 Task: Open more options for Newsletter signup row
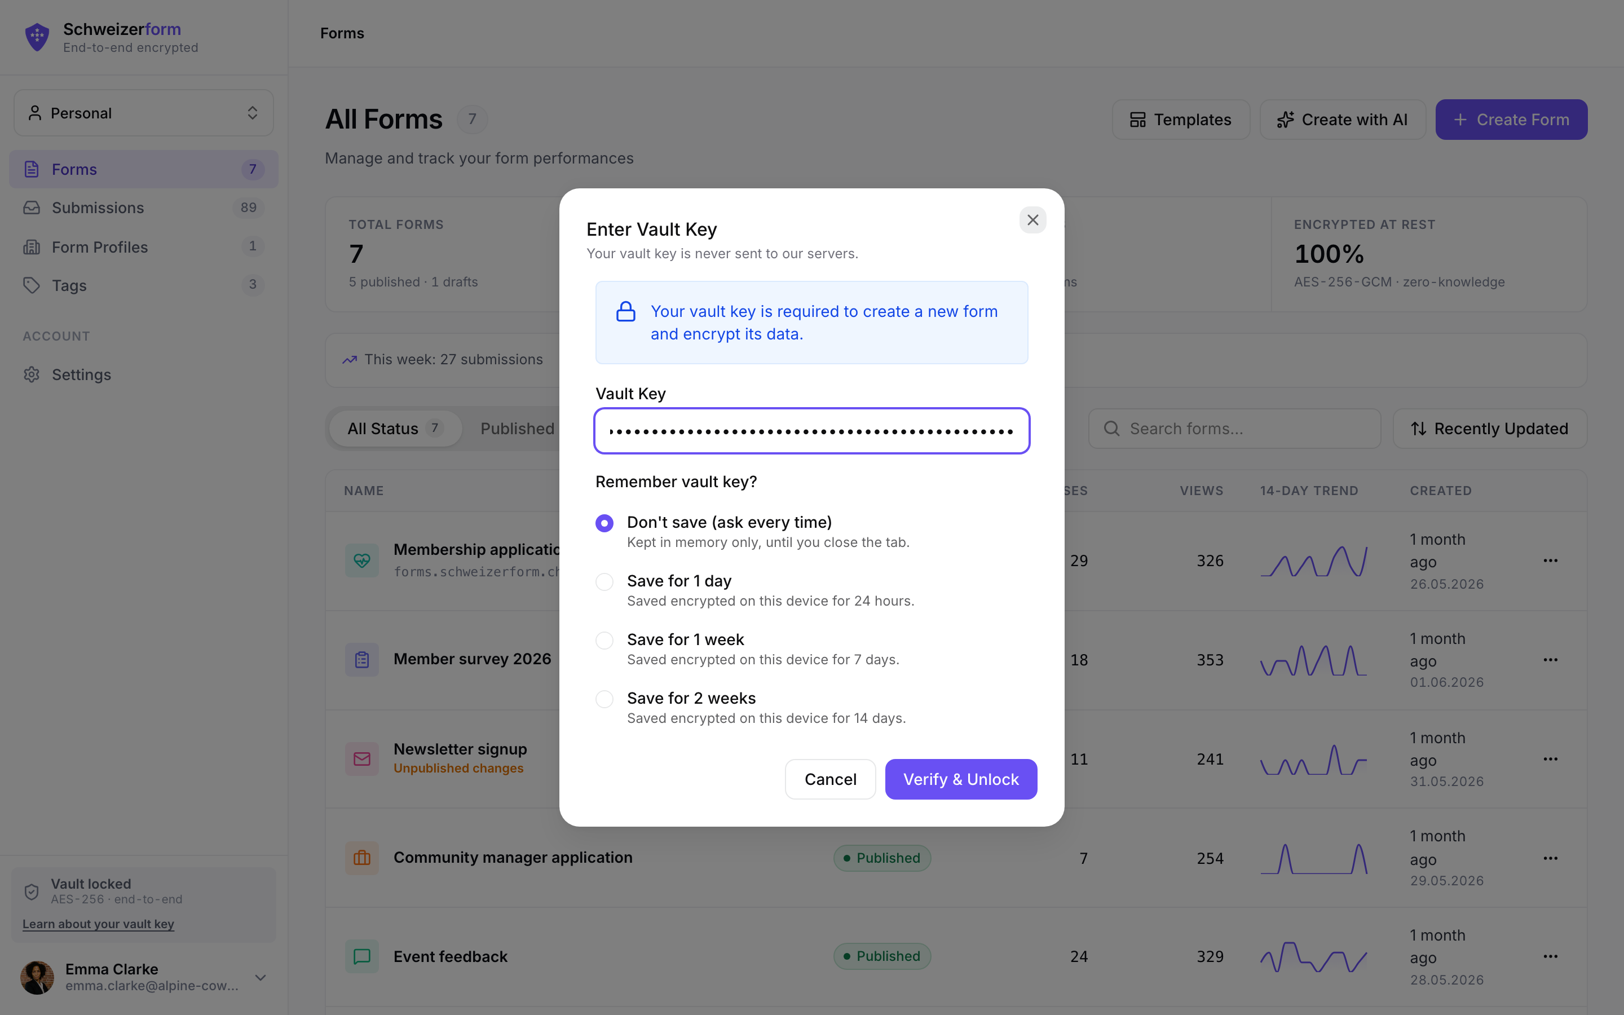[x=1550, y=759]
